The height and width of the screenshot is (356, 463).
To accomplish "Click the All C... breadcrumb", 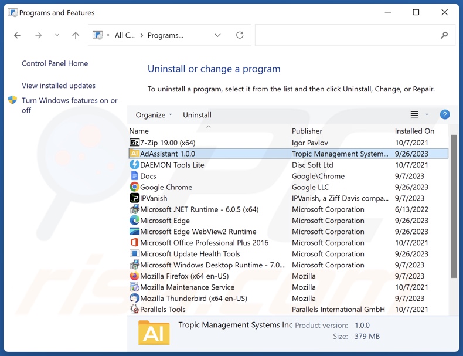I will click(x=125, y=35).
